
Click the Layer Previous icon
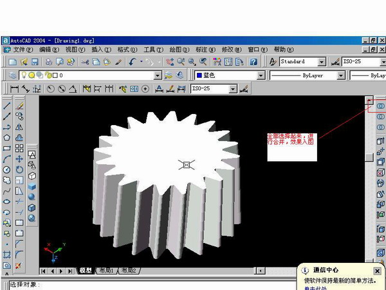(x=179, y=75)
